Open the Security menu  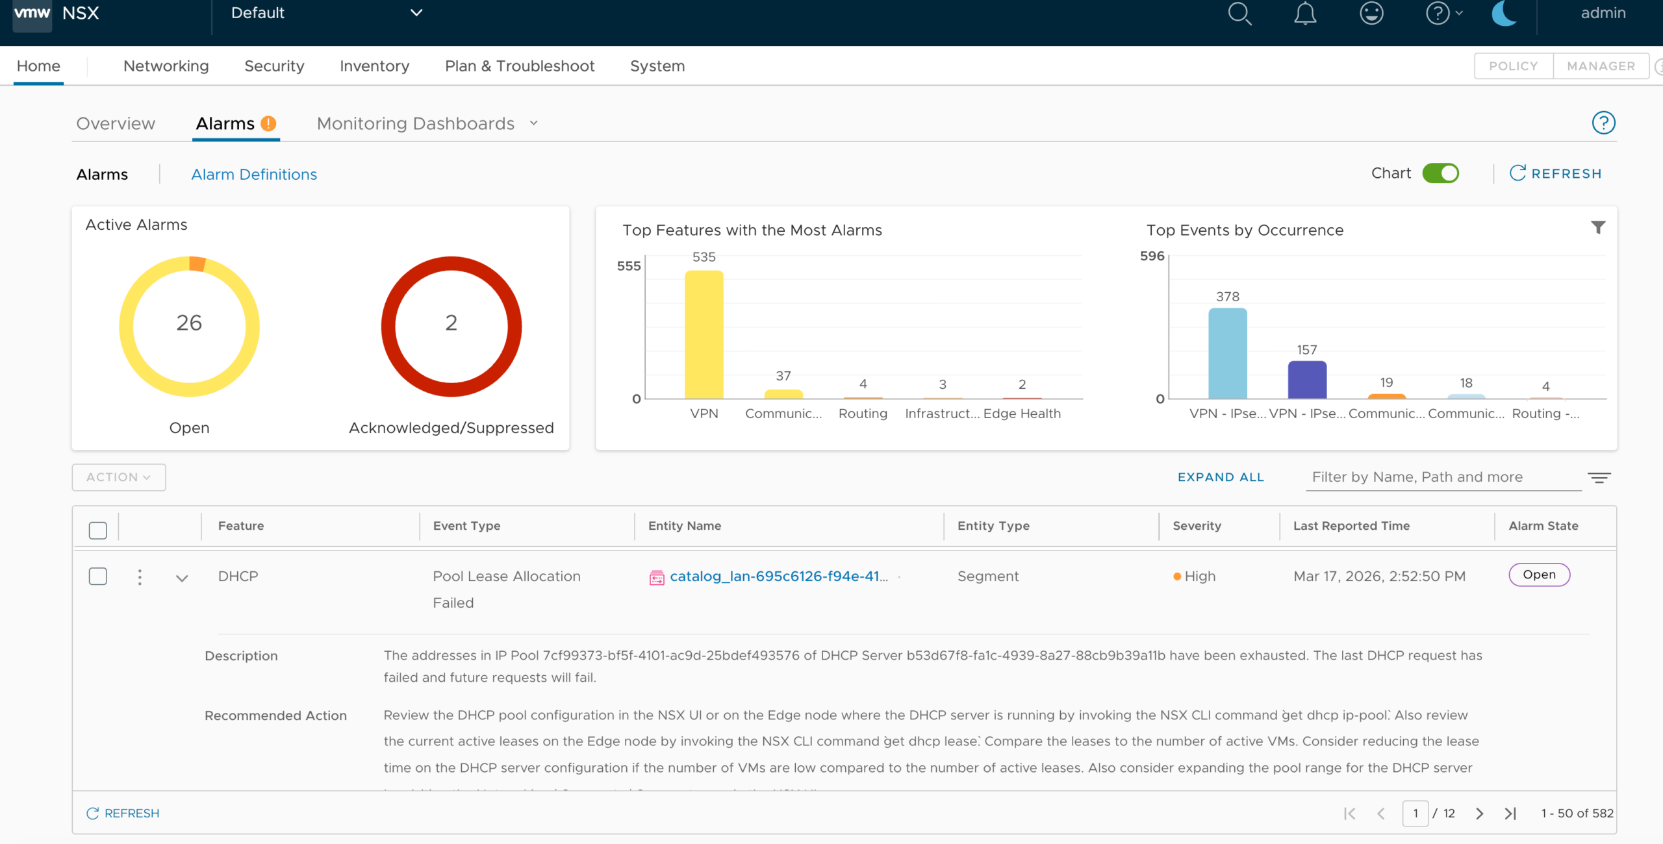pyautogui.click(x=274, y=66)
